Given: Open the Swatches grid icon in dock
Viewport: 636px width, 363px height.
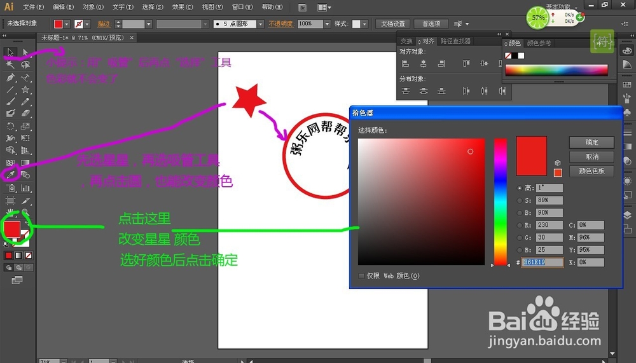Looking at the screenshot, I should point(627,85).
